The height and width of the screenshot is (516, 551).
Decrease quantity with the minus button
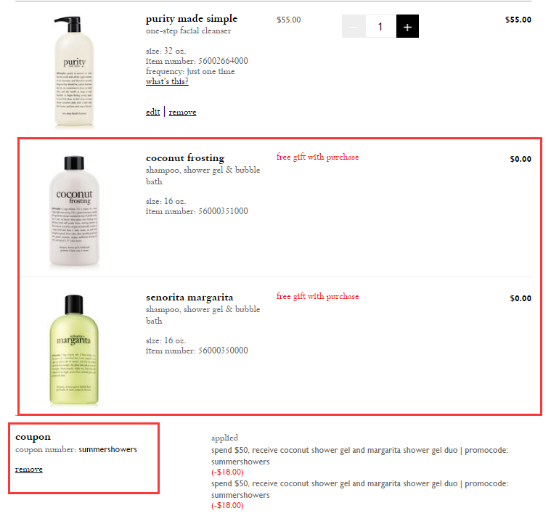pos(354,26)
